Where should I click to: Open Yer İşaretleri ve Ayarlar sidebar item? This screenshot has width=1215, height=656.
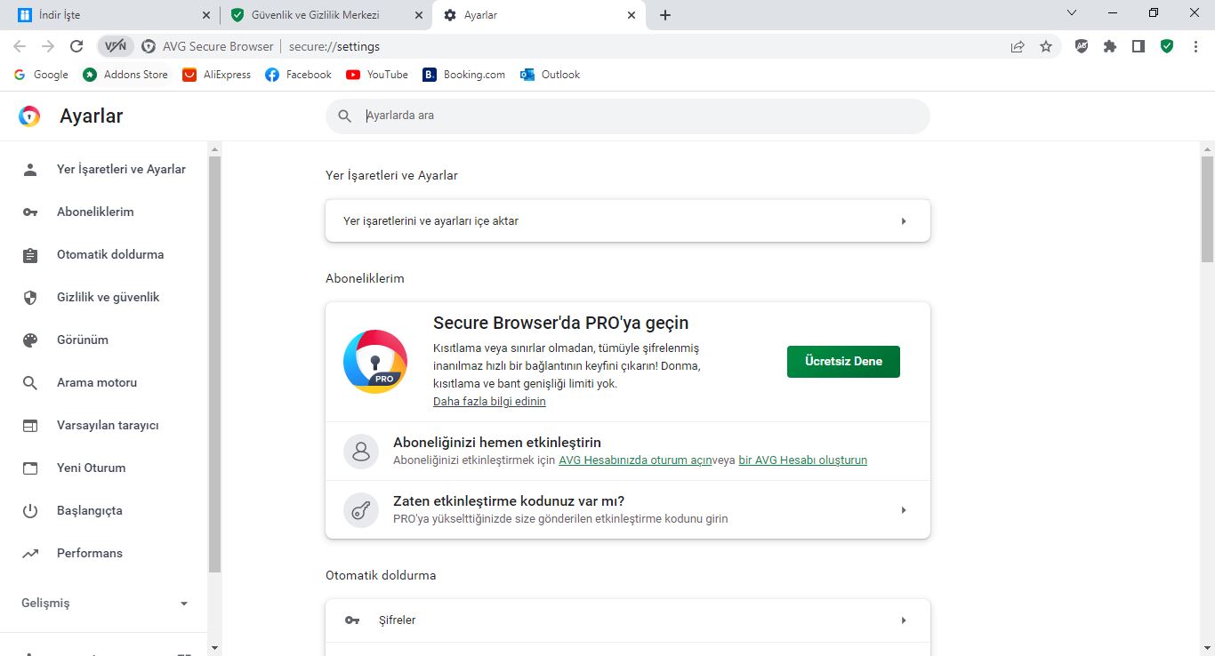tap(105, 169)
